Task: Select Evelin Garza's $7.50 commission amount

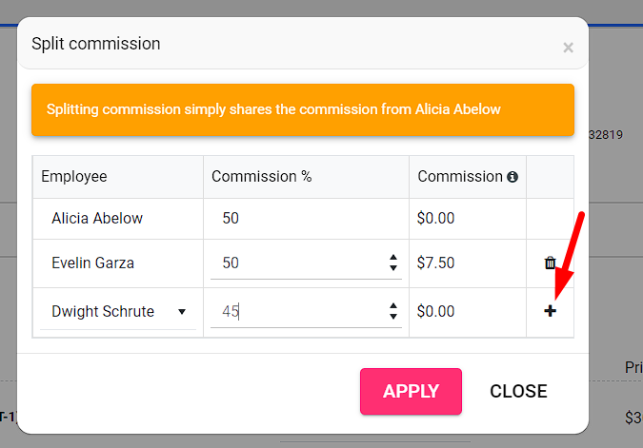Action: tap(436, 263)
